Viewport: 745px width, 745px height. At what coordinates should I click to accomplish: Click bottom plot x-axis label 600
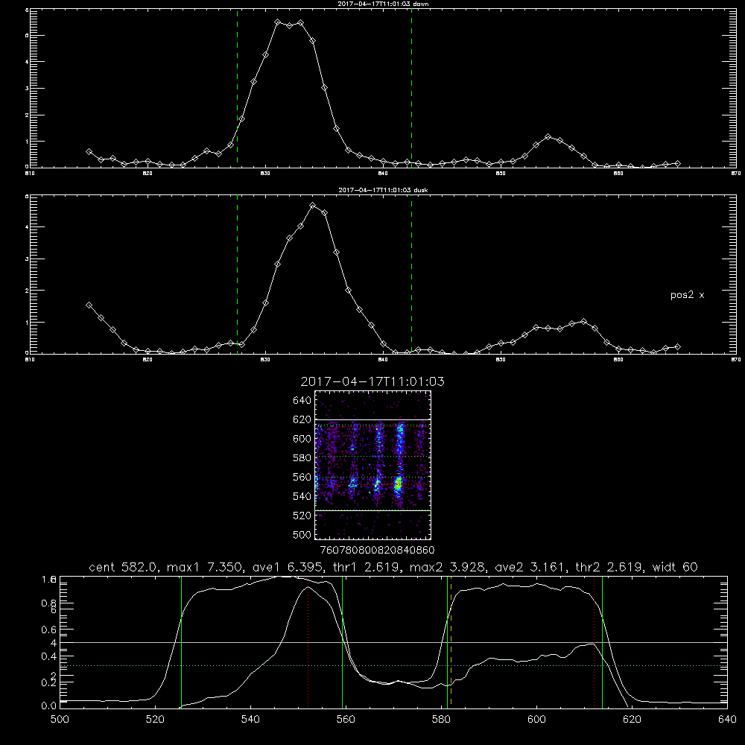pos(536,720)
